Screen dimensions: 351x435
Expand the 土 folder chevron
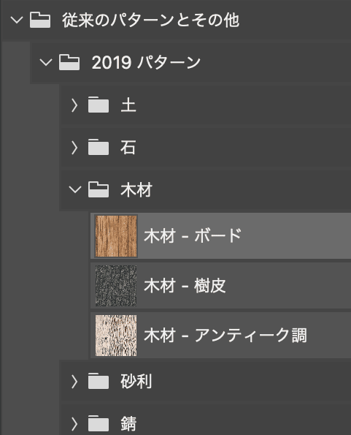tap(74, 105)
